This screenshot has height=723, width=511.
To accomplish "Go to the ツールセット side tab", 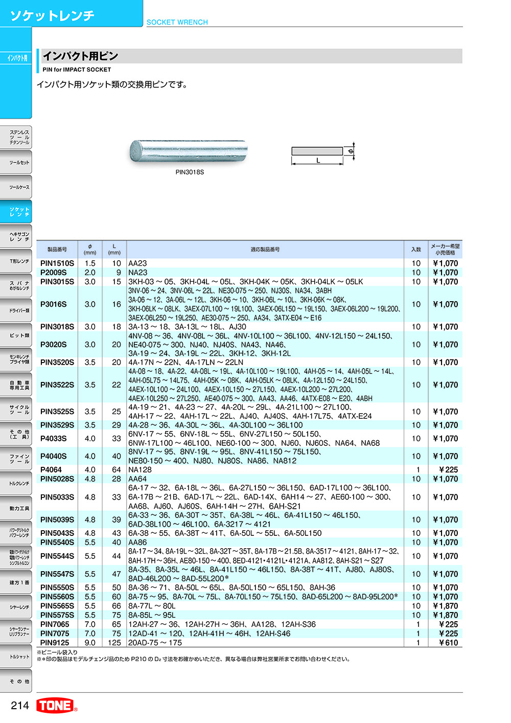I will (x=16, y=163).
